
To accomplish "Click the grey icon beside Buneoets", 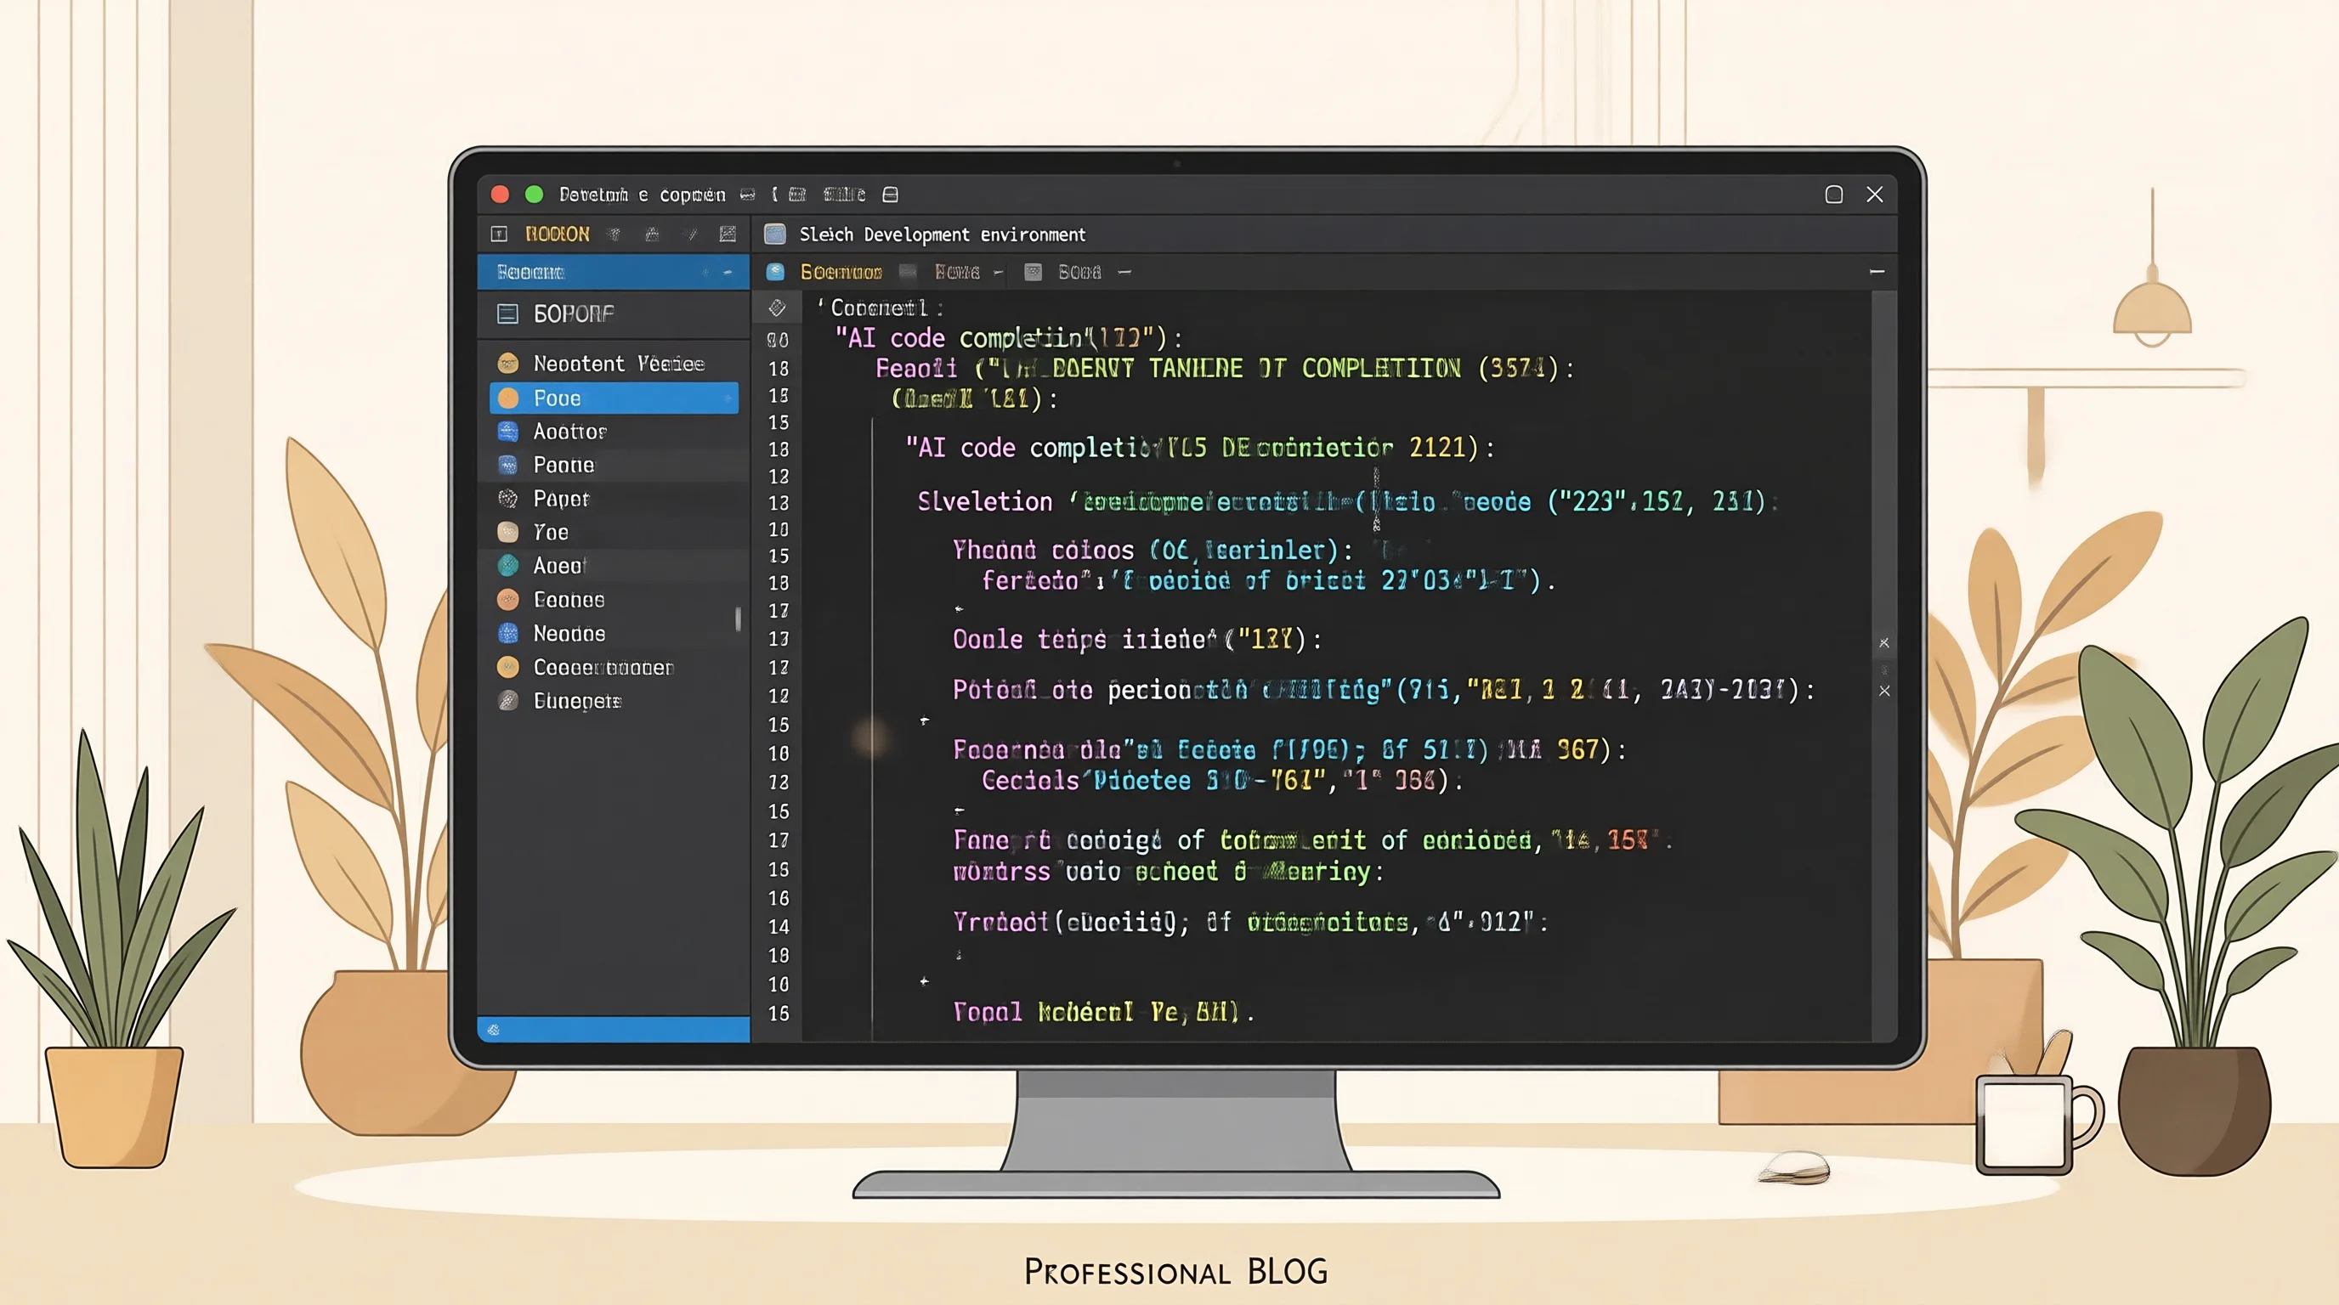I will pyautogui.click(x=507, y=701).
